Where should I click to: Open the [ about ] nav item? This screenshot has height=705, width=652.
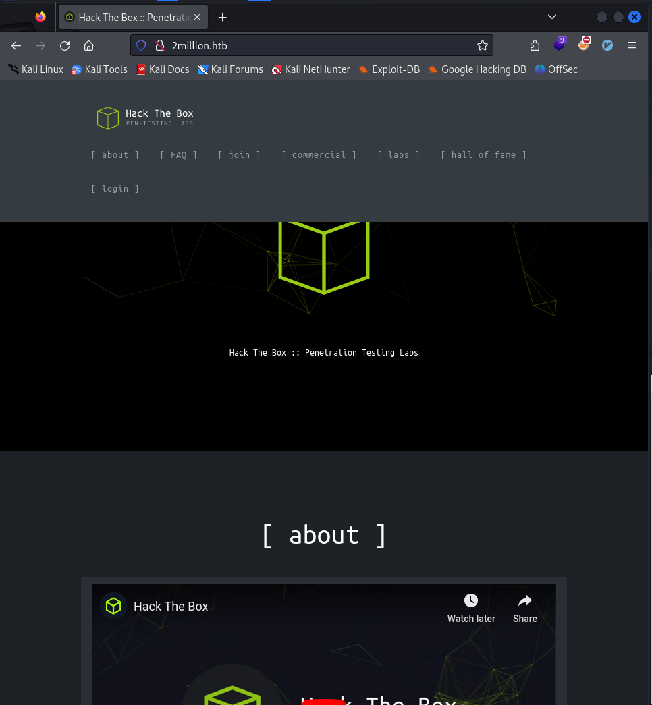pos(115,155)
